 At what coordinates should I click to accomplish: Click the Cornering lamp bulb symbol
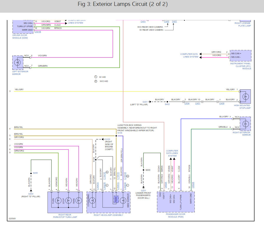93,201
